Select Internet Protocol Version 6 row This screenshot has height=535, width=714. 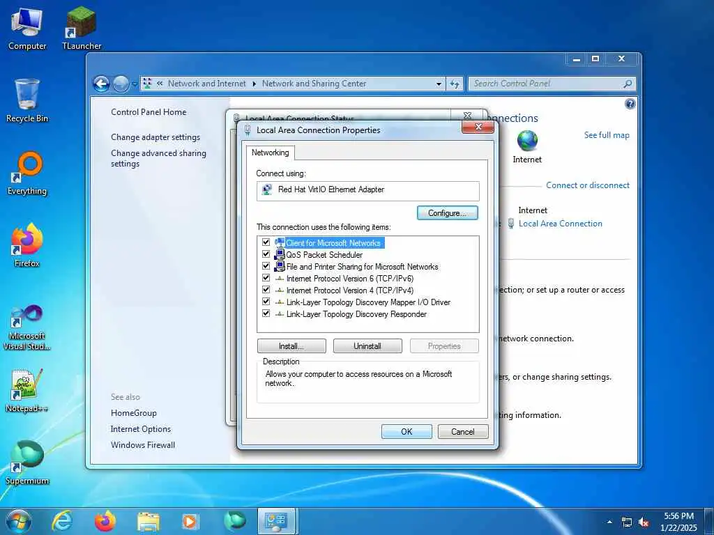pos(350,279)
